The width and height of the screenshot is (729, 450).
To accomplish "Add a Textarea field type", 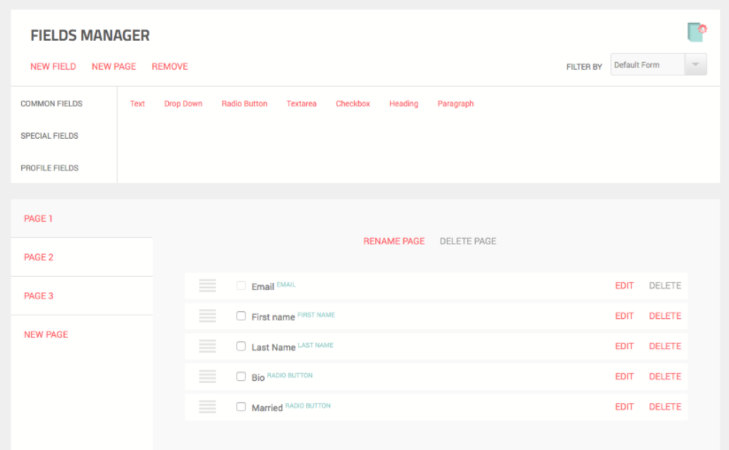I will [302, 103].
